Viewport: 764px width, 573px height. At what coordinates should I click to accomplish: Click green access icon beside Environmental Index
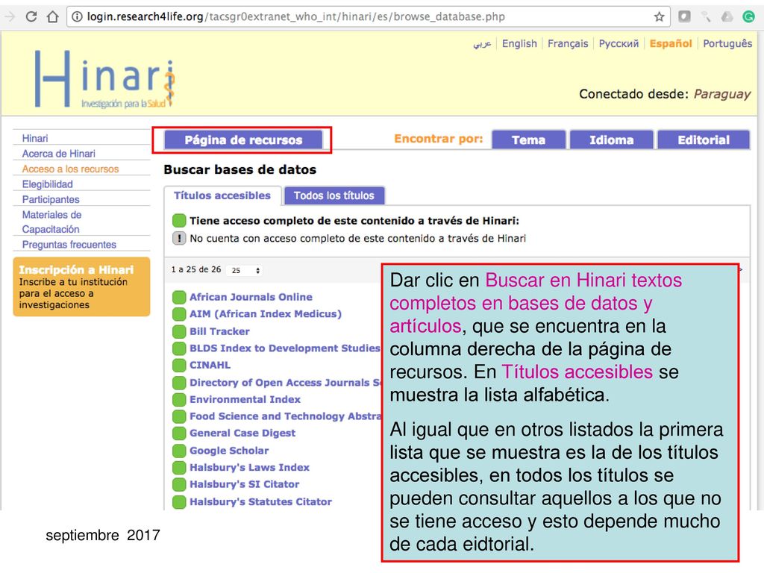(179, 400)
